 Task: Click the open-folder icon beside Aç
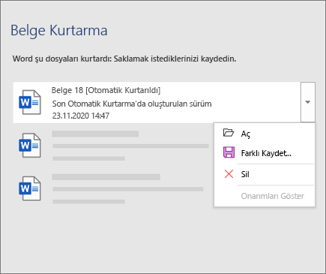[x=229, y=133]
